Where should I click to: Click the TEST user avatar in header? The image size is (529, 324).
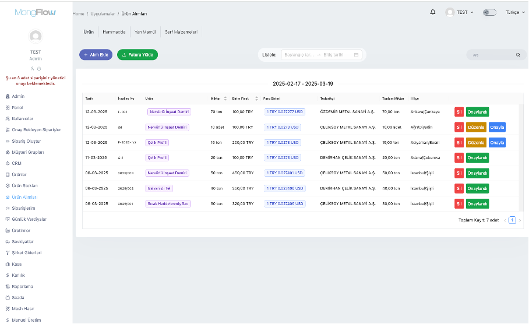[450, 12]
